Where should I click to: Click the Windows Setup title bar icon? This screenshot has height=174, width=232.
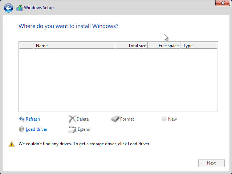tap(19, 8)
